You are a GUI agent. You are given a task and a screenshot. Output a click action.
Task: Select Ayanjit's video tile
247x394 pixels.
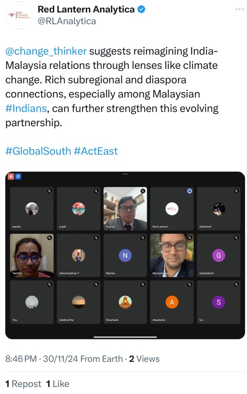(x=125, y=209)
